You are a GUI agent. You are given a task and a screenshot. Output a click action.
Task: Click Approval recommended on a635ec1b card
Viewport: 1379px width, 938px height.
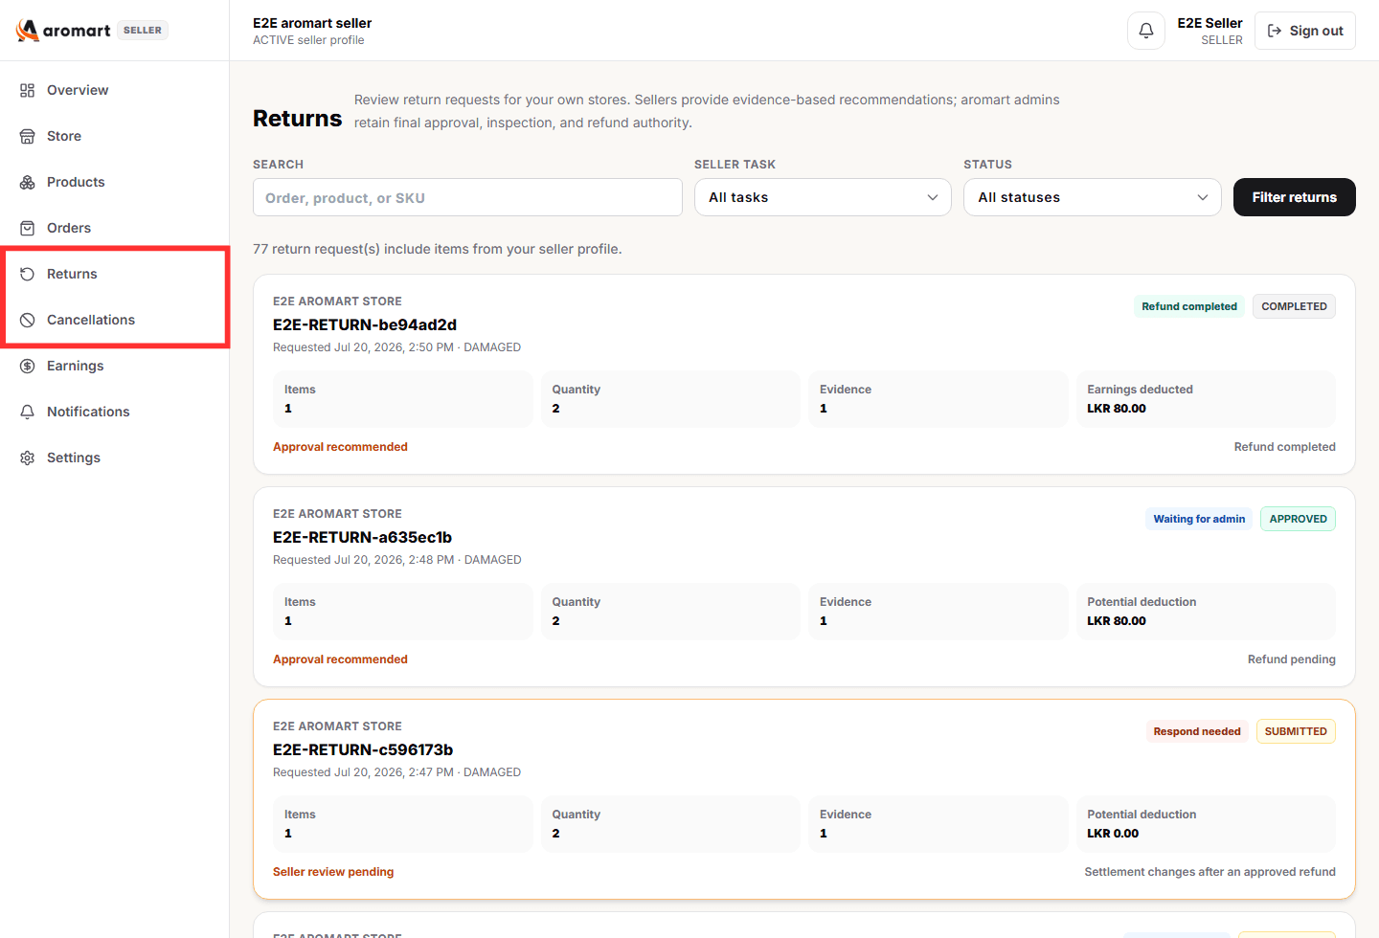[340, 659]
